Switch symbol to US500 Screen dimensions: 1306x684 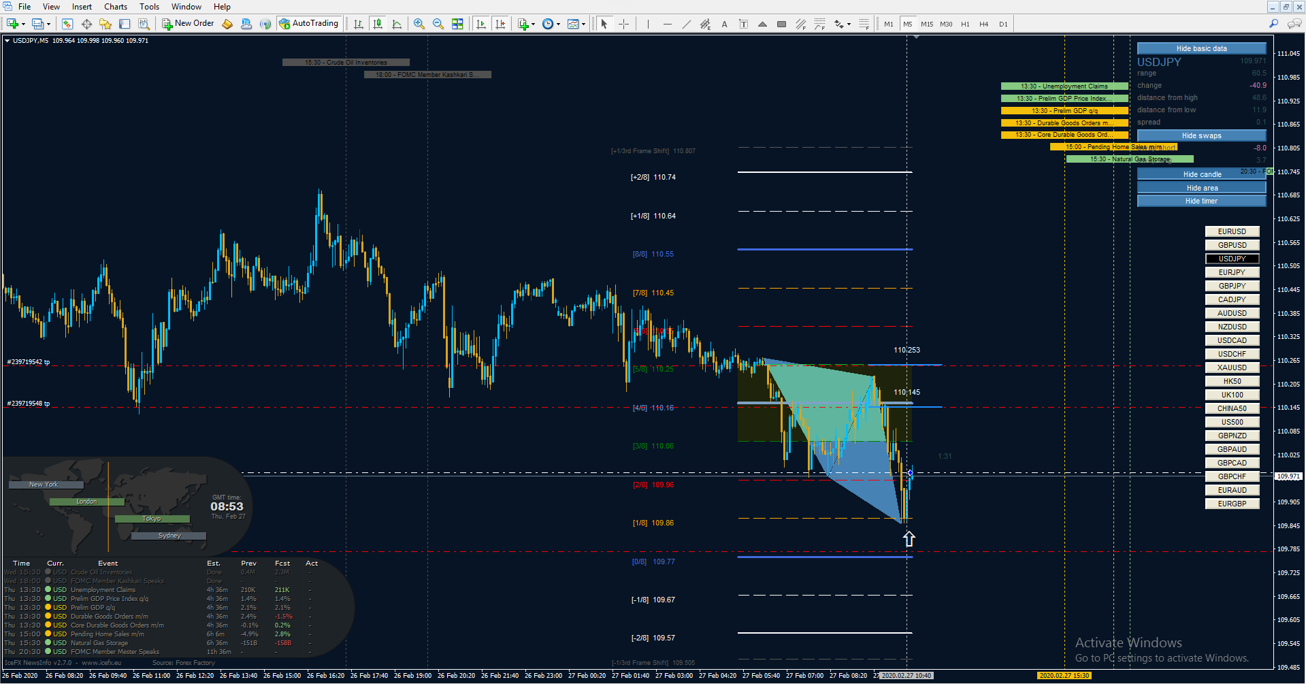(1232, 422)
